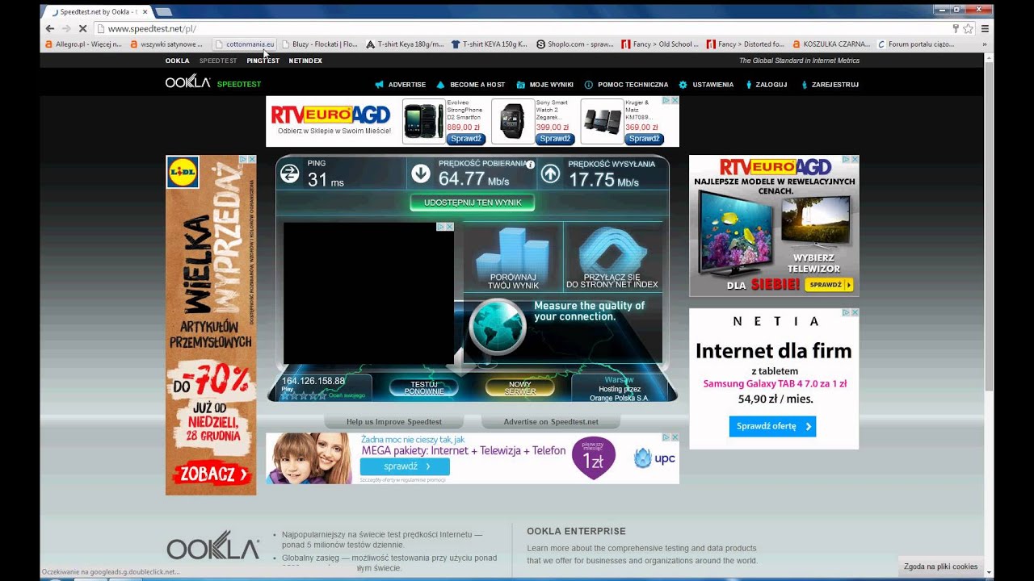Click the Advertise megaphone icon
This screenshot has width=1034, height=581.
380,85
